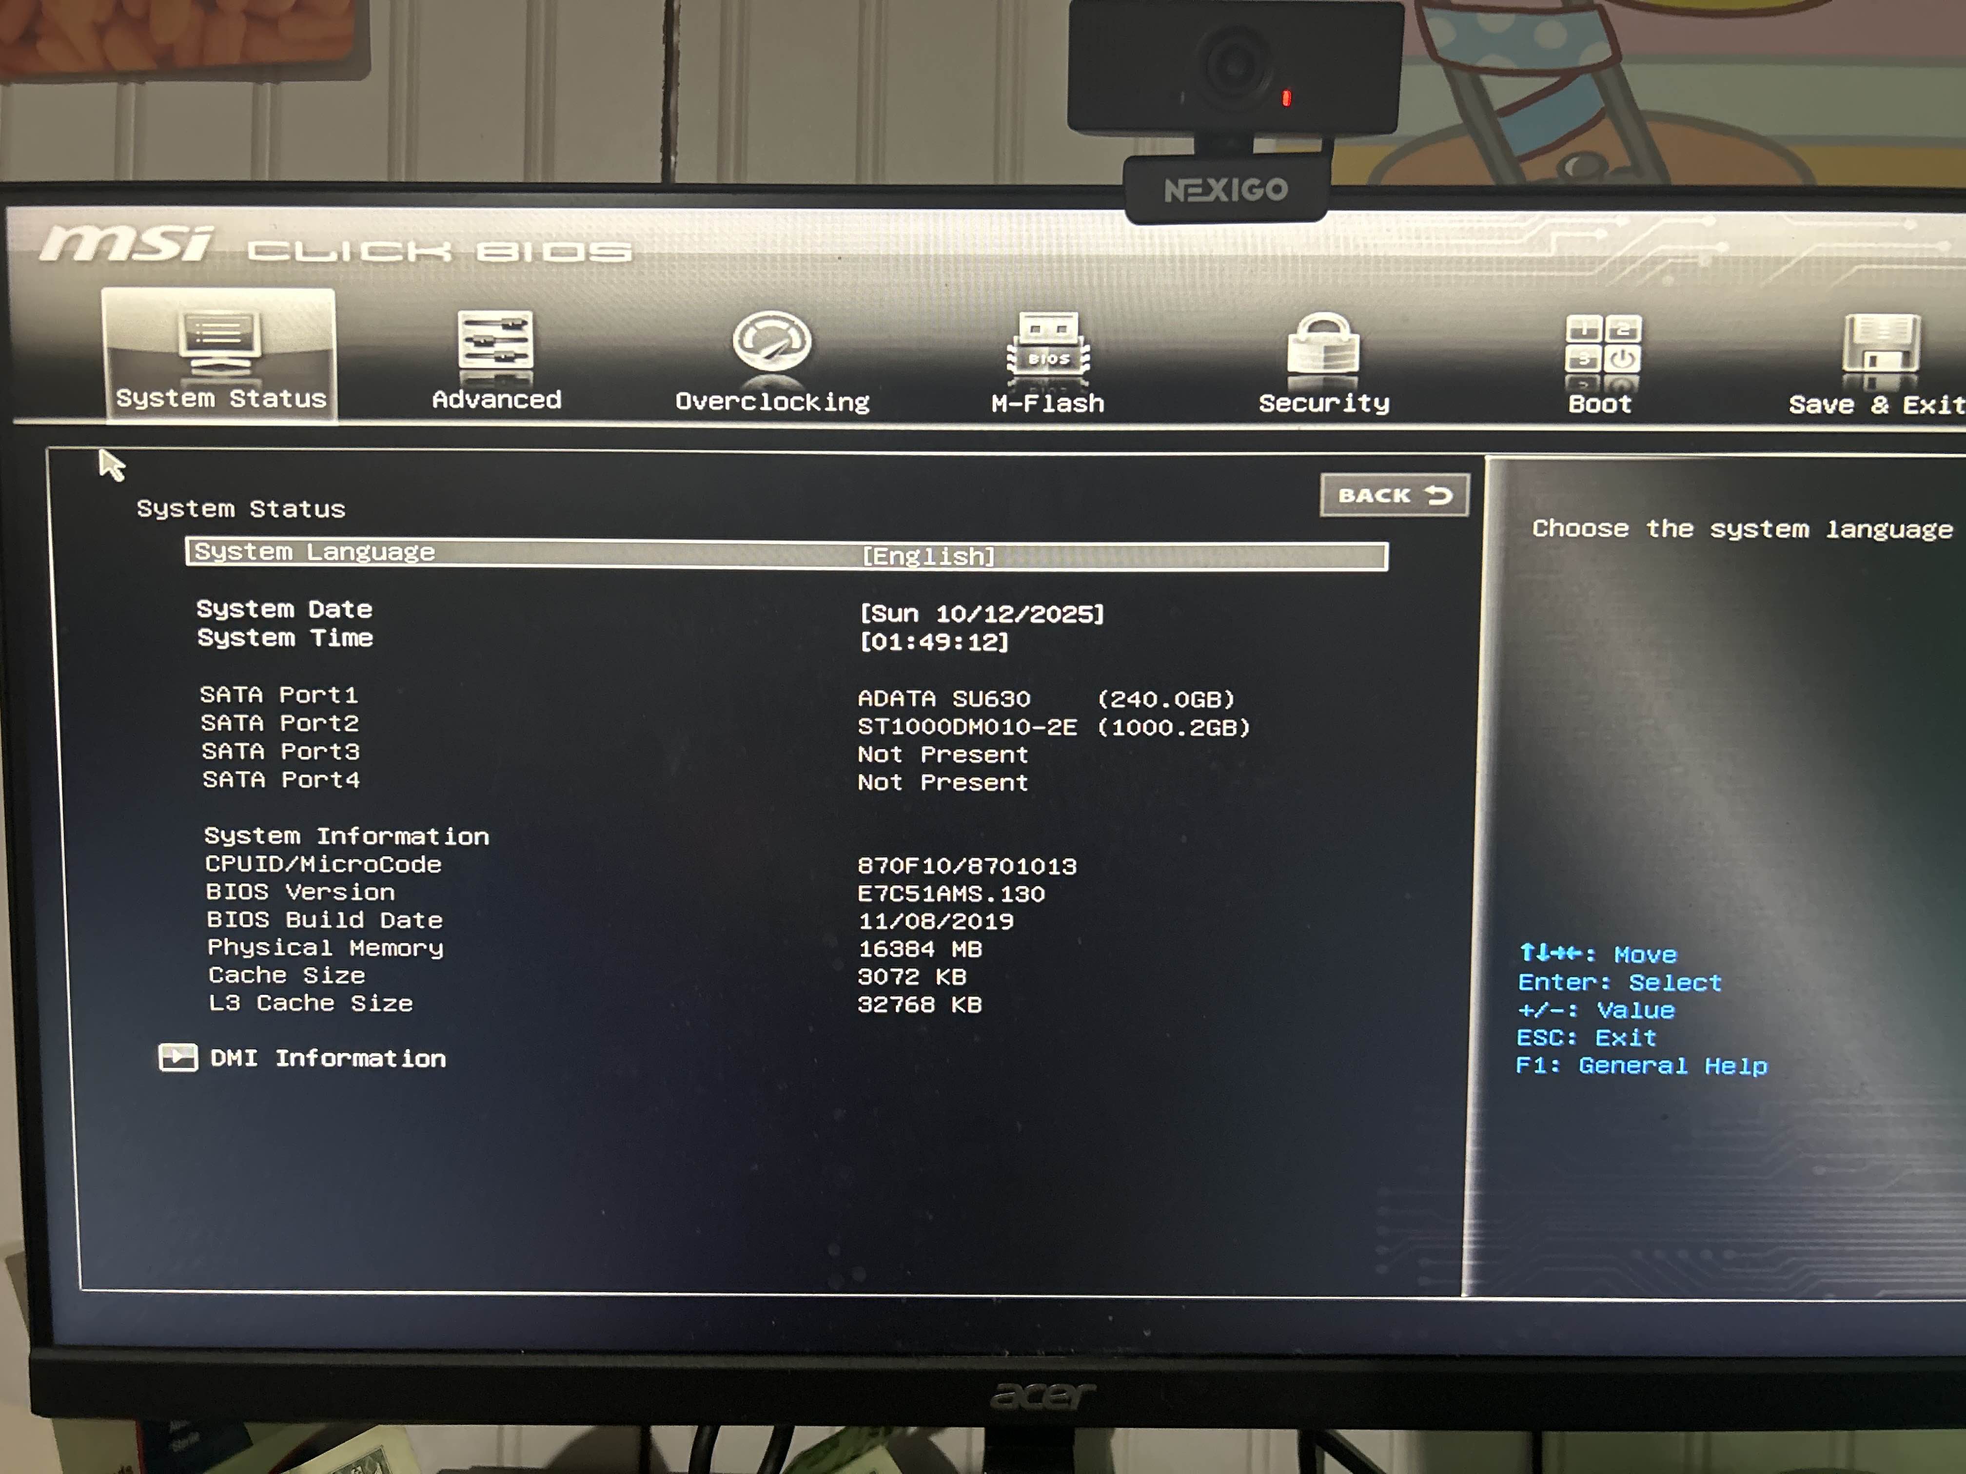Click the Security tab label text
Image resolution: width=1966 pixels, height=1474 pixels.
tap(1323, 404)
